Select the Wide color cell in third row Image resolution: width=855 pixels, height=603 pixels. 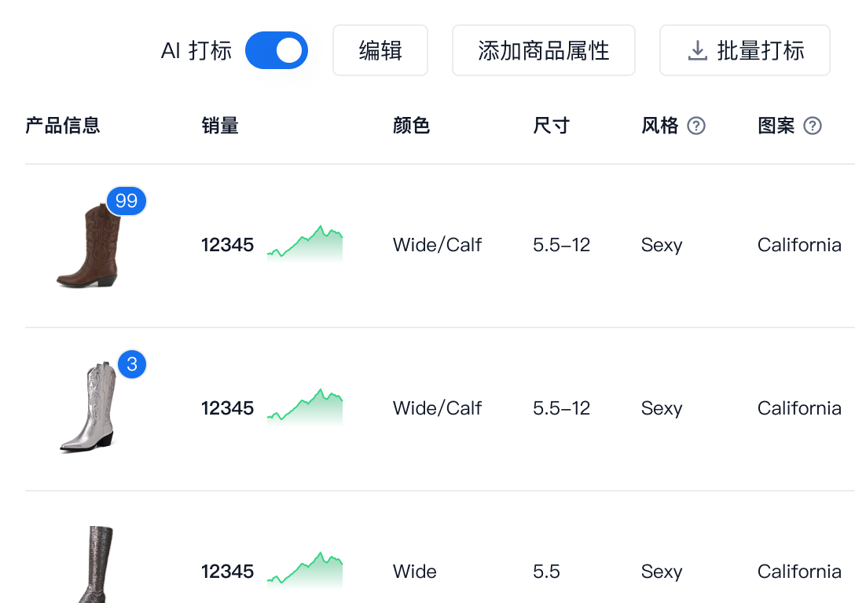[415, 572]
